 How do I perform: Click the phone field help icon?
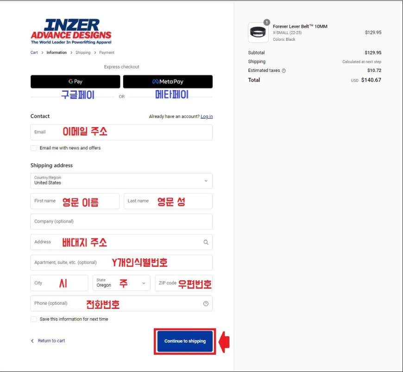206,303
